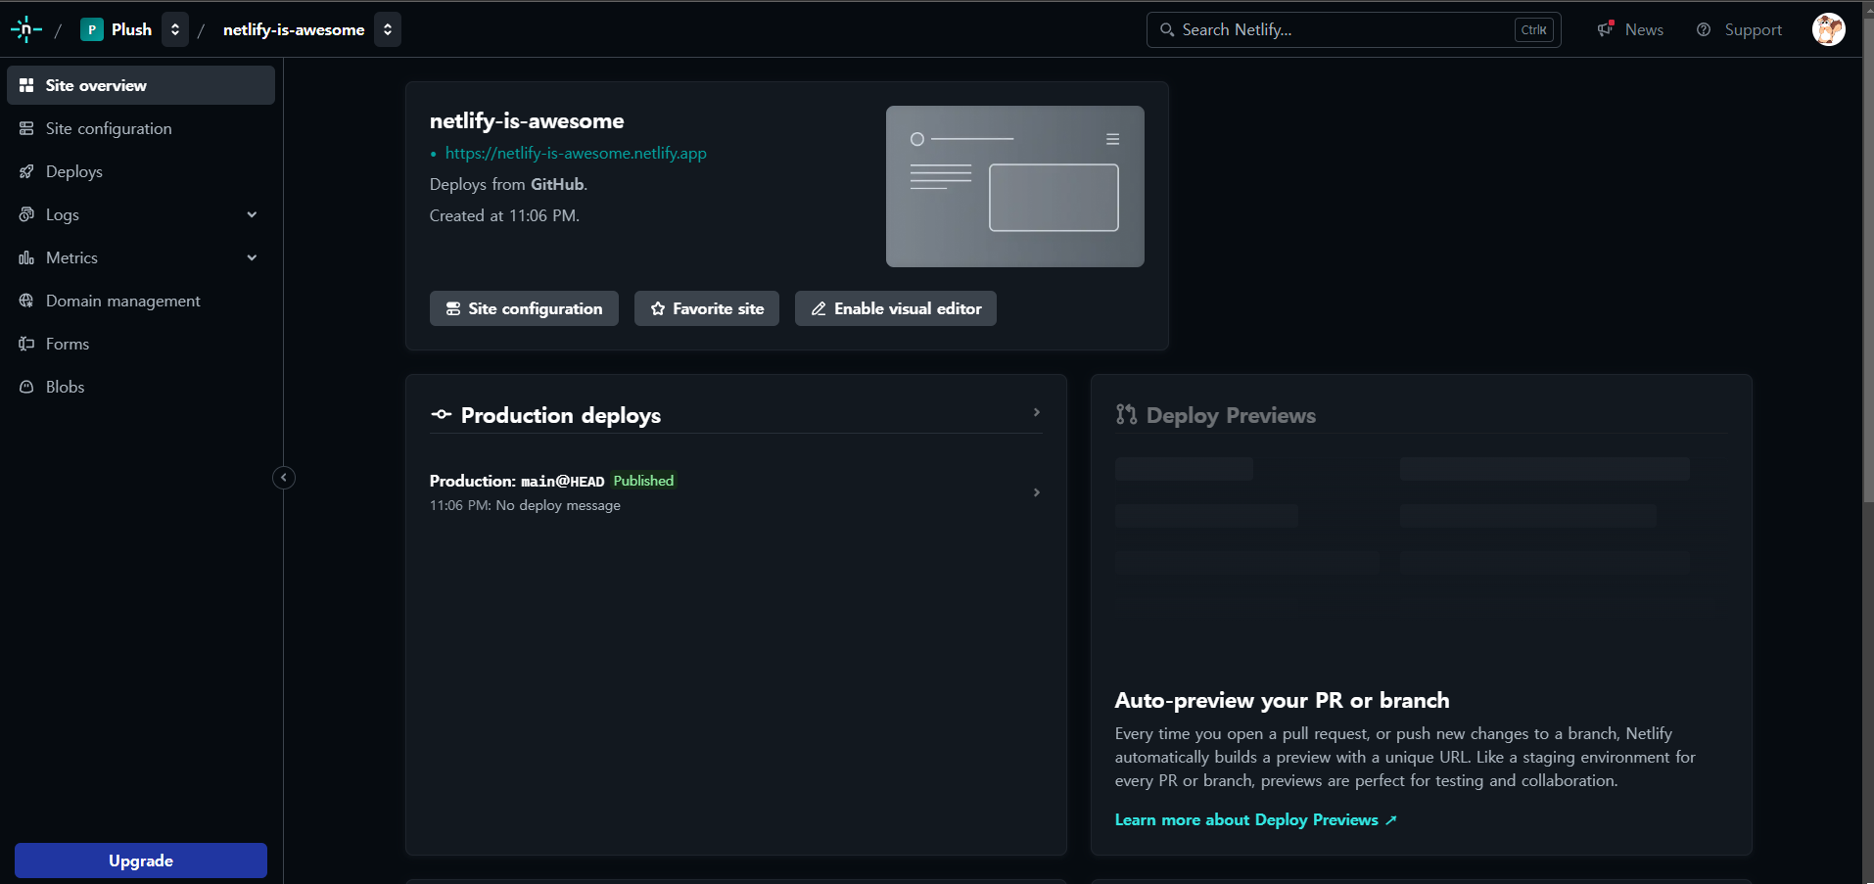
Task: Click Enable visual editor button
Action: [896, 308]
